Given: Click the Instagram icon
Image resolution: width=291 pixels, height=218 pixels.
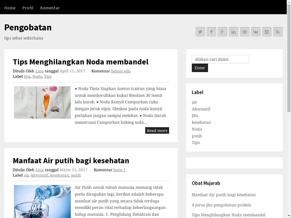Looking at the screenshot, I should coord(267,32).
